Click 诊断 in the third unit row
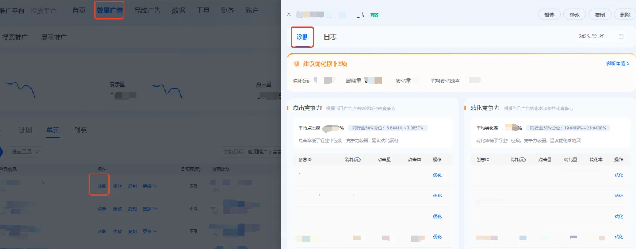 coord(102,232)
